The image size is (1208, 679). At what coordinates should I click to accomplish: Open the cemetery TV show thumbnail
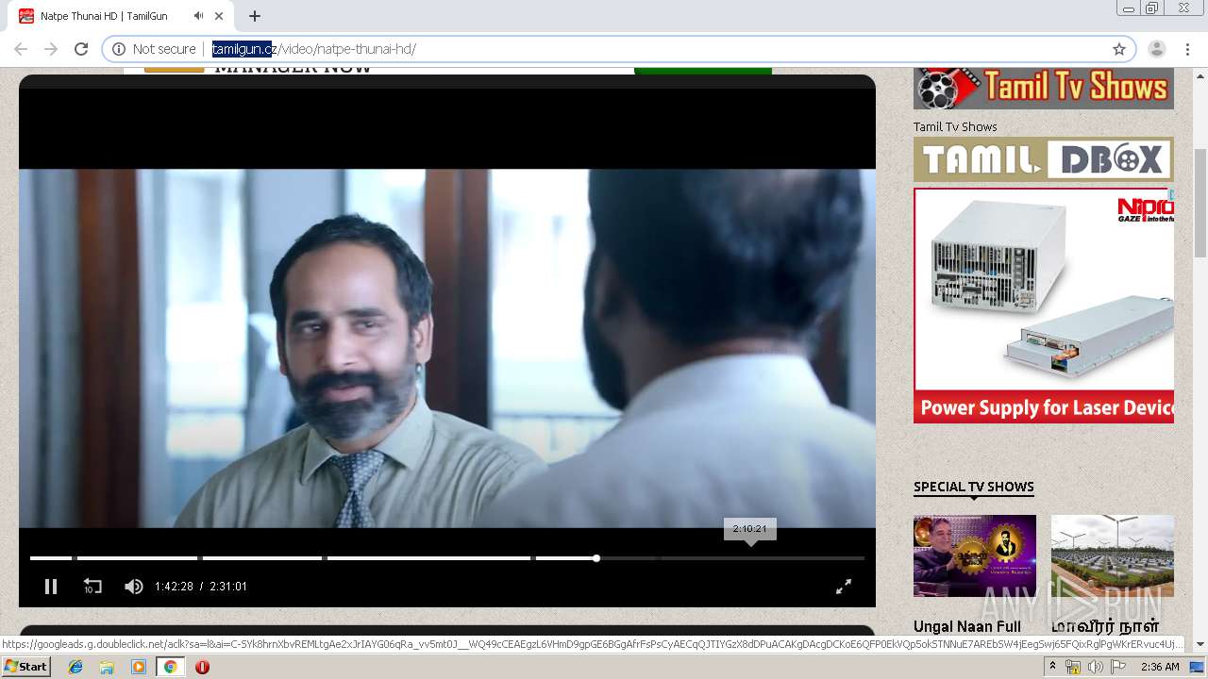[x=1113, y=555]
